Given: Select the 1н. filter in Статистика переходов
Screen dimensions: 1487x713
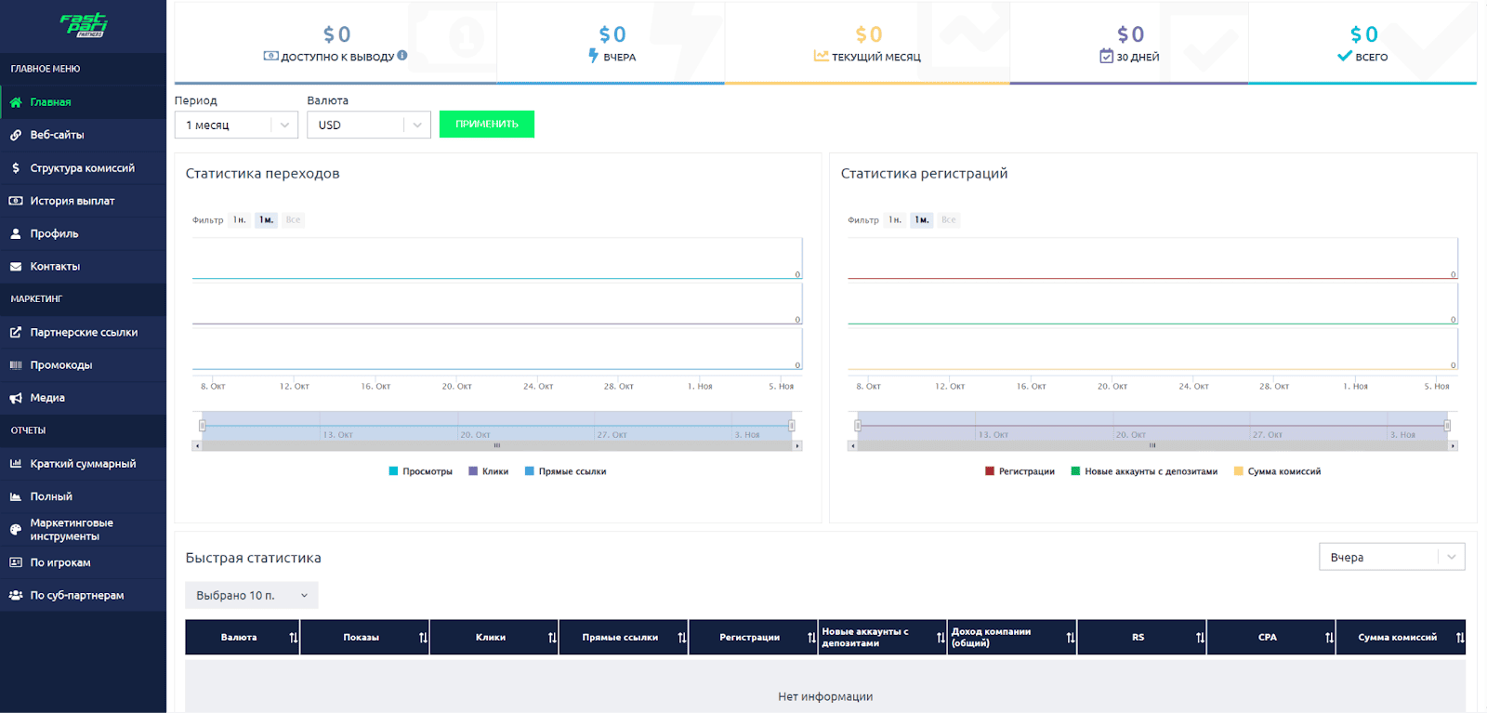Looking at the screenshot, I should tap(240, 220).
